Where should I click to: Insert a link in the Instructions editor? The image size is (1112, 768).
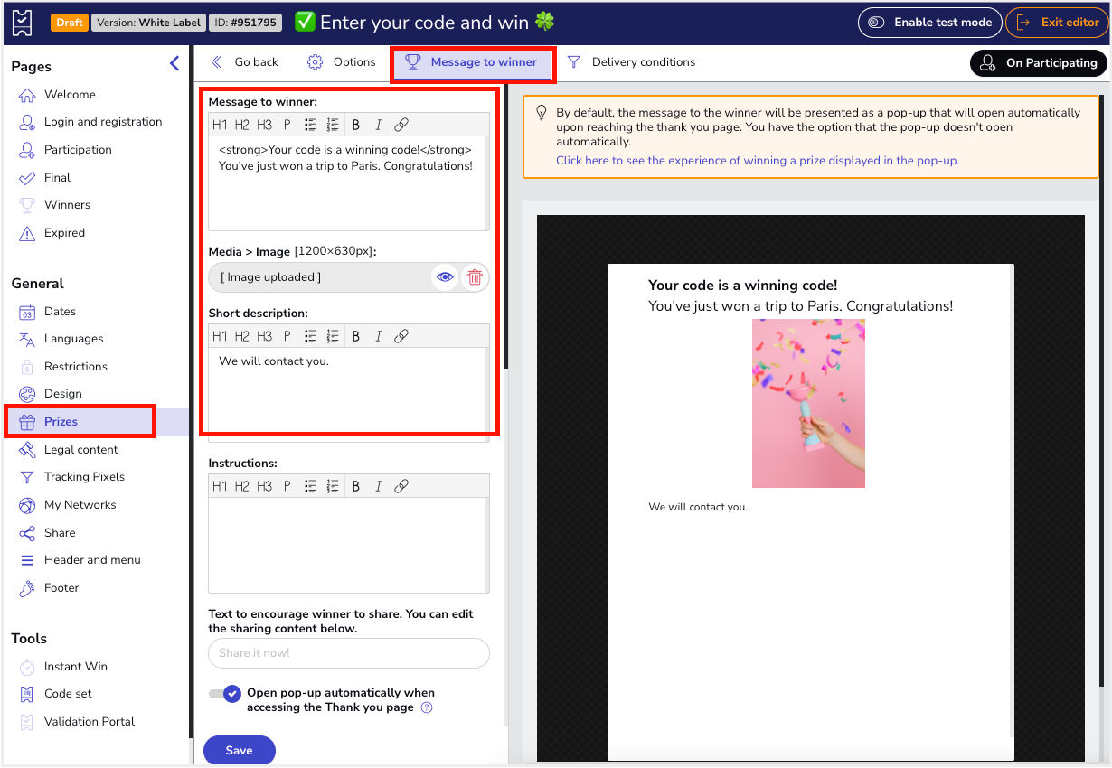click(x=401, y=485)
